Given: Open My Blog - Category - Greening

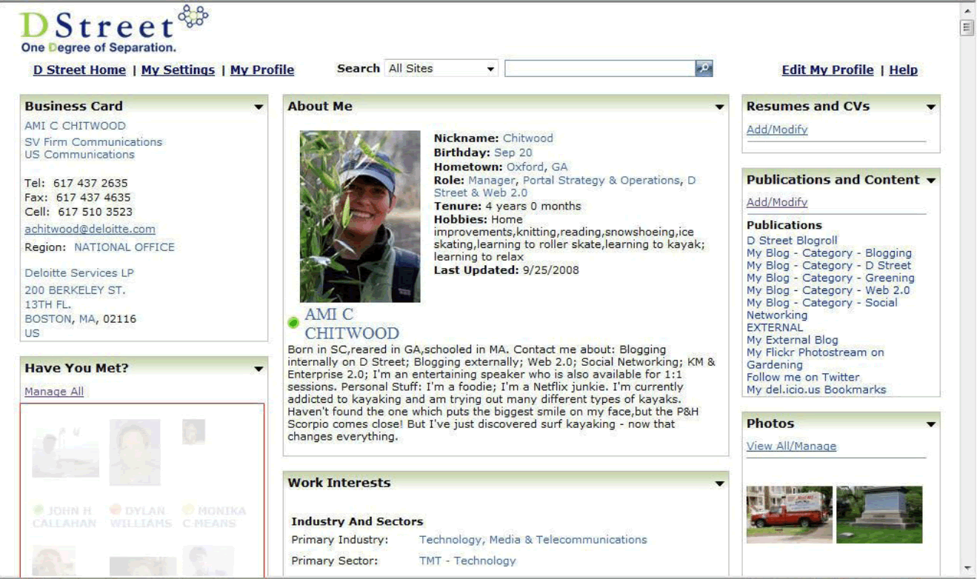Looking at the screenshot, I should (x=830, y=278).
